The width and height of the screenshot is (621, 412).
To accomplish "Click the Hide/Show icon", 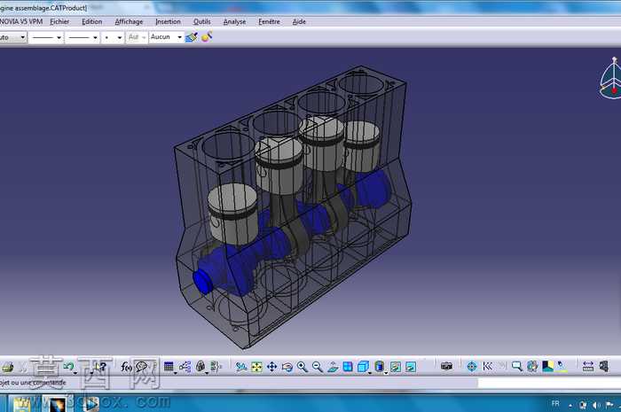I will [396, 367].
